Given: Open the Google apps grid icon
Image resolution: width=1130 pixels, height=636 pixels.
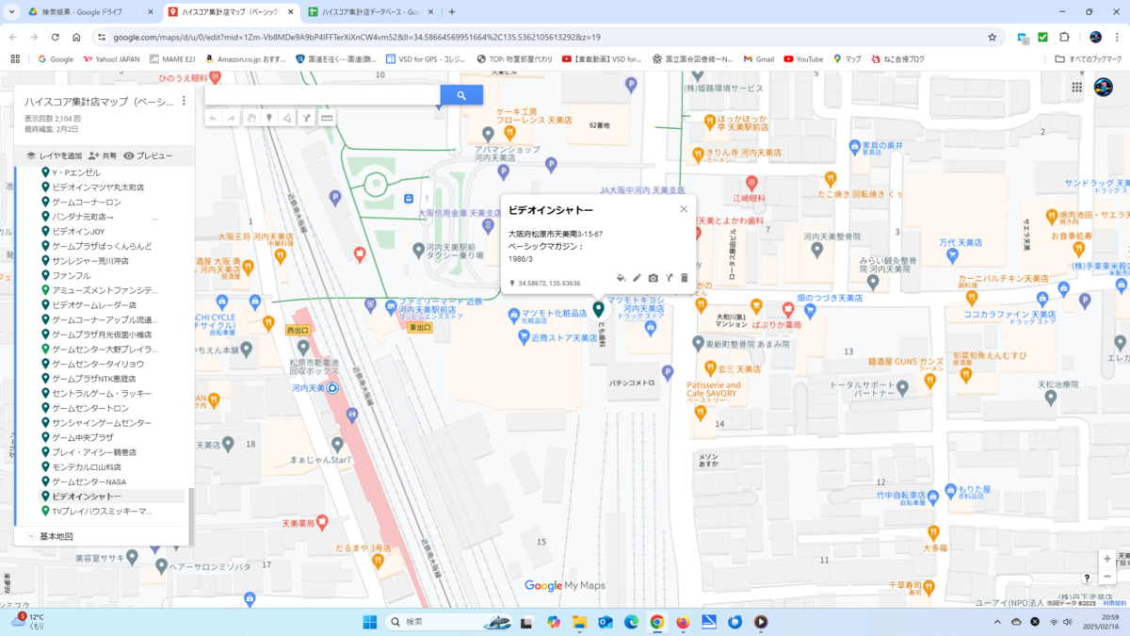Looking at the screenshot, I should coord(1077,87).
